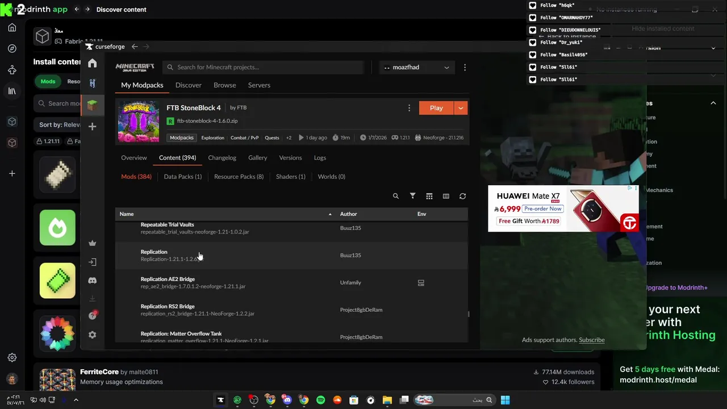
Task: Focus Search for Minecraft projects field
Action: (x=263, y=67)
